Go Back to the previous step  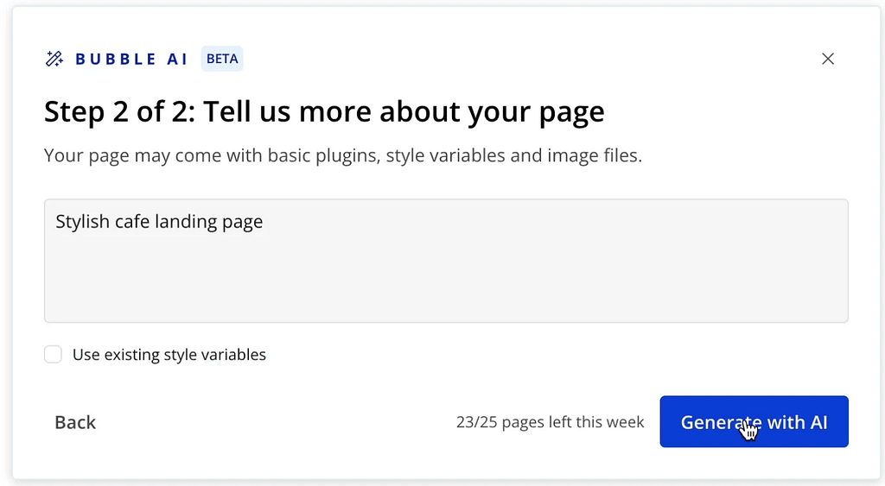pos(75,422)
